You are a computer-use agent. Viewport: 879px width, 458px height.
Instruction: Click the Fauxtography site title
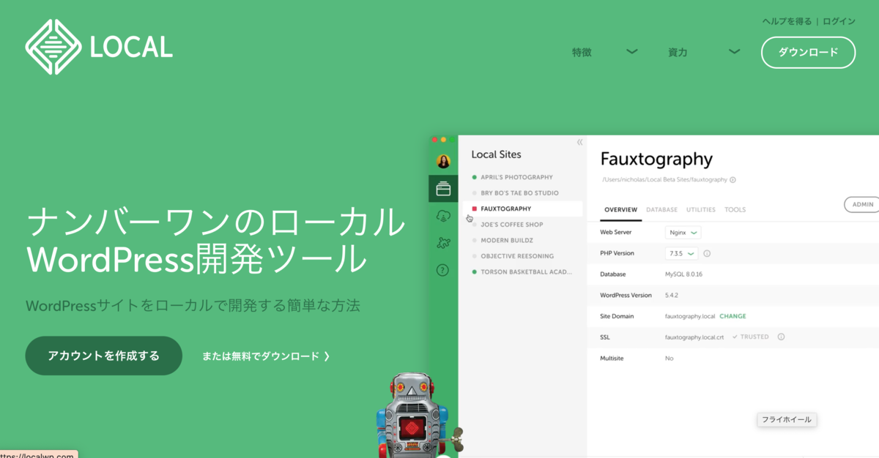coord(656,159)
